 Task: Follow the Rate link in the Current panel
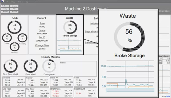[42, 23]
